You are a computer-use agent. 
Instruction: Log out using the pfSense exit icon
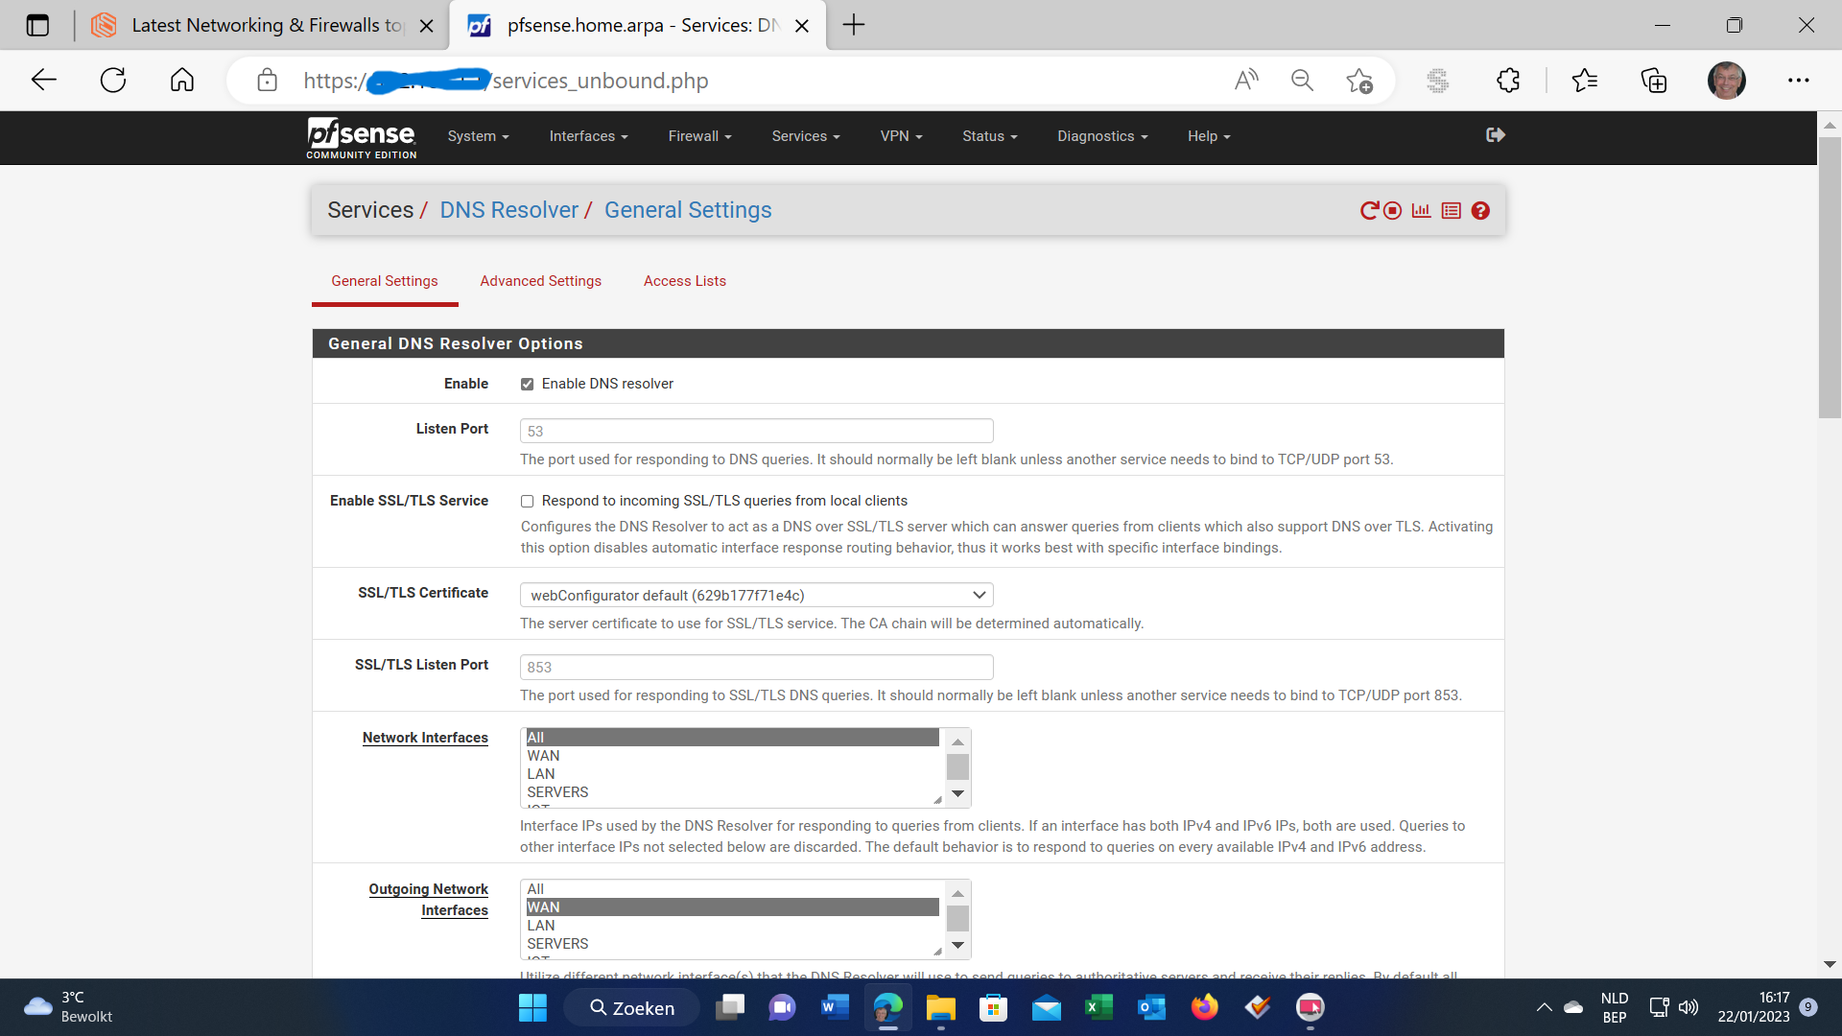[x=1496, y=135]
